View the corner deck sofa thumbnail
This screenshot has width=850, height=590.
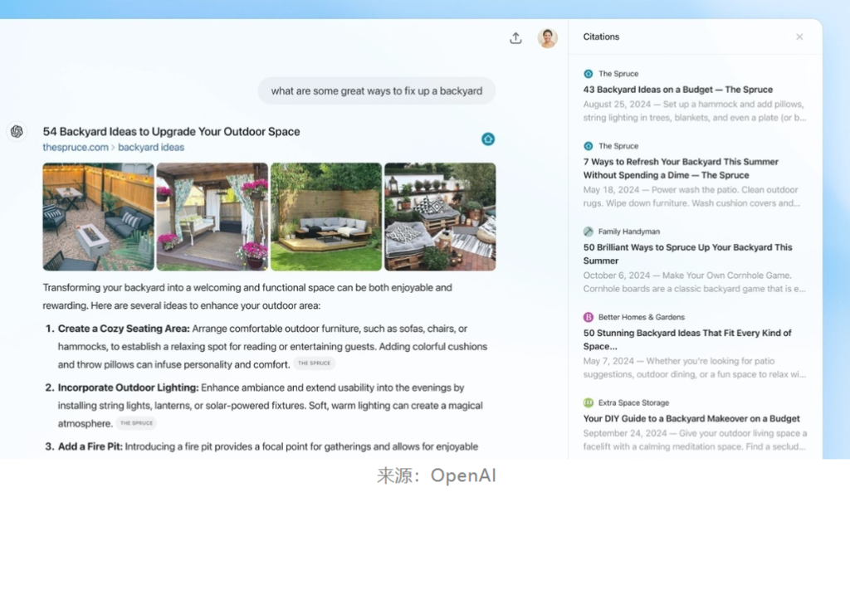coord(325,217)
